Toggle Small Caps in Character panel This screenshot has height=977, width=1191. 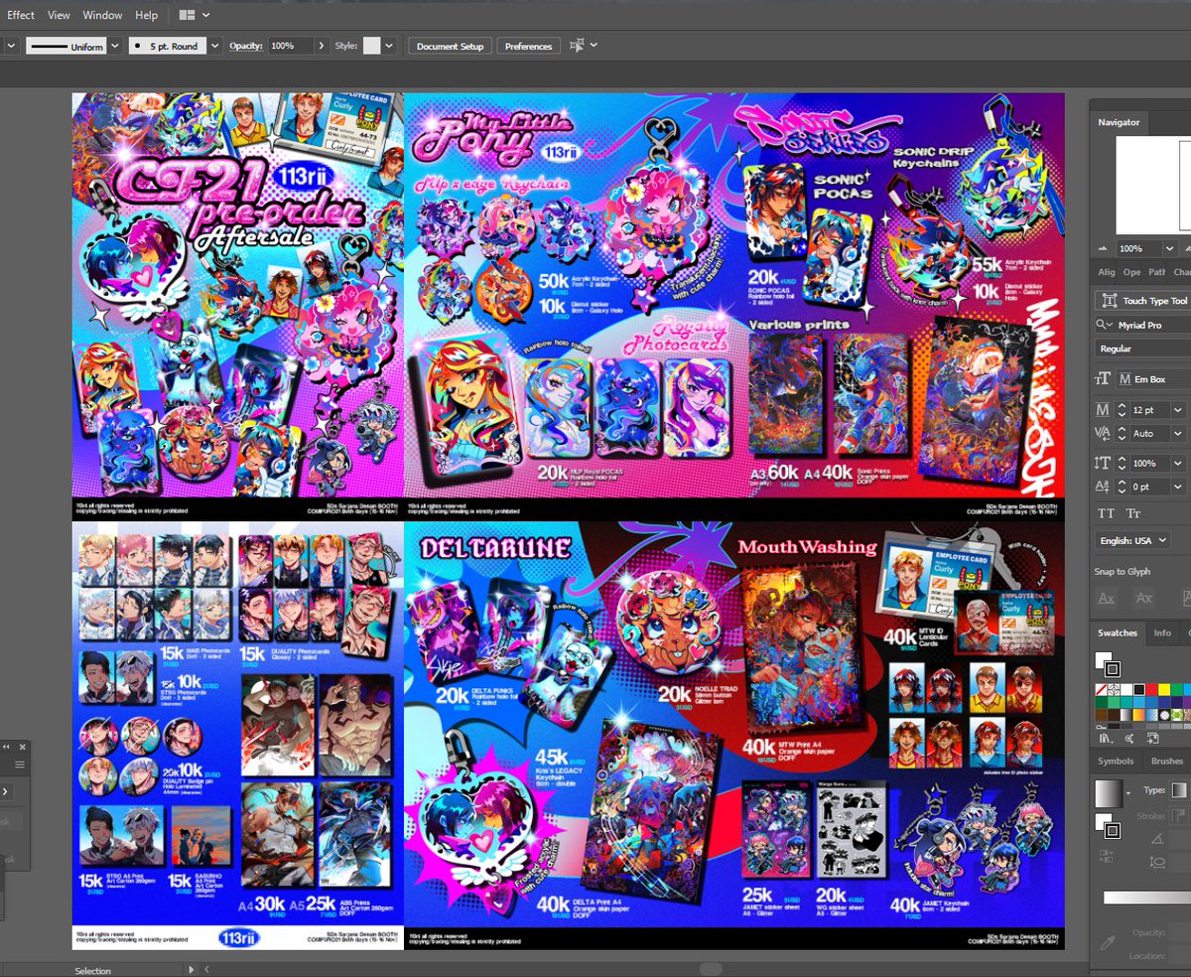click(x=1133, y=513)
